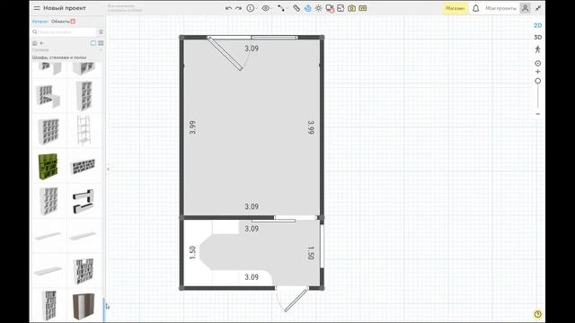Switch catalog to grid view
This screenshot has width=575, height=323.
point(101,43)
